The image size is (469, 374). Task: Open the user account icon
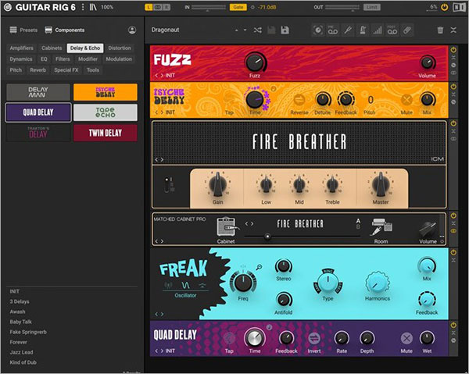point(132,30)
